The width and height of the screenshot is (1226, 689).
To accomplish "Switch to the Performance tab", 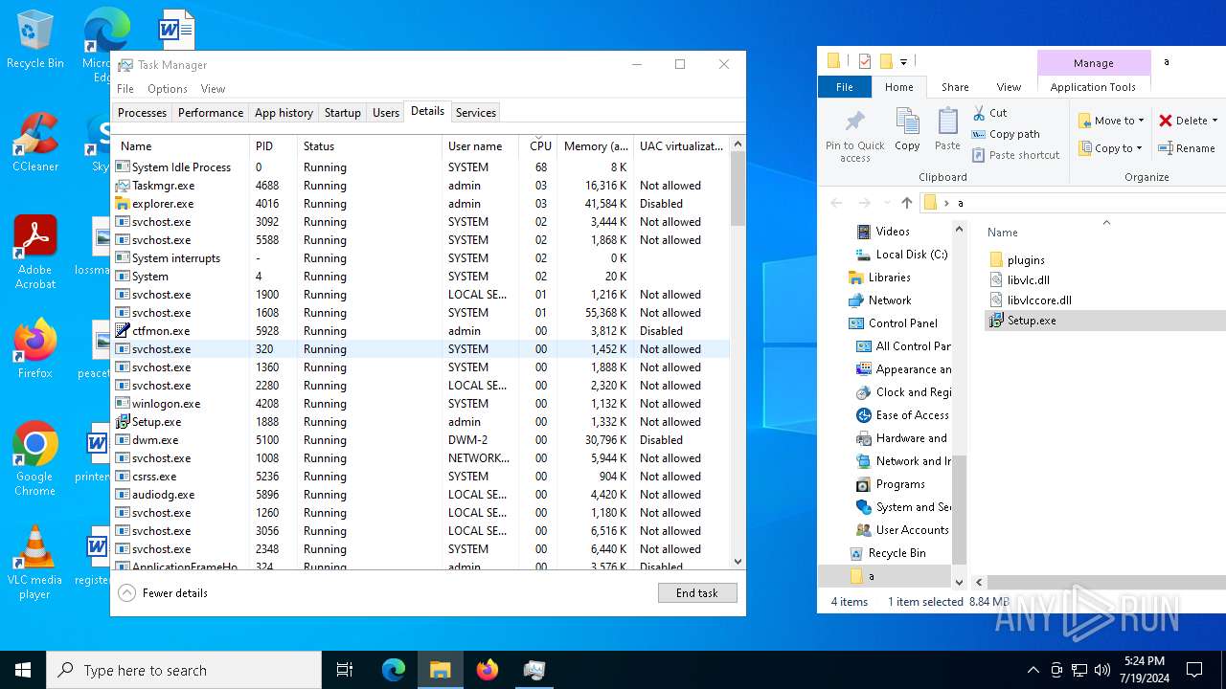I will click(210, 113).
